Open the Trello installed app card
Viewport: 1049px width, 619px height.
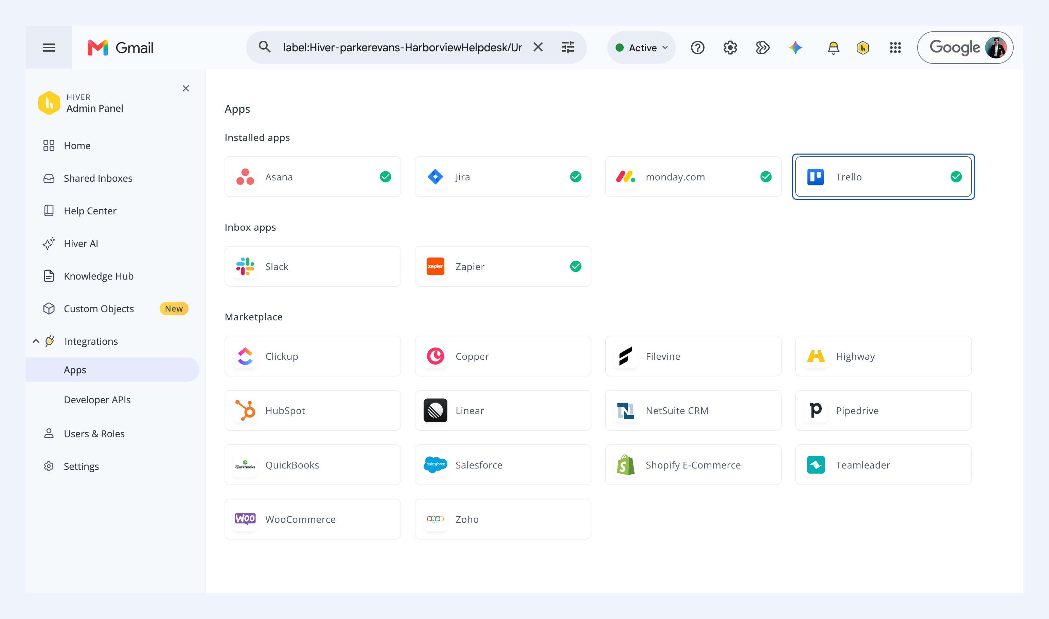[x=884, y=177]
